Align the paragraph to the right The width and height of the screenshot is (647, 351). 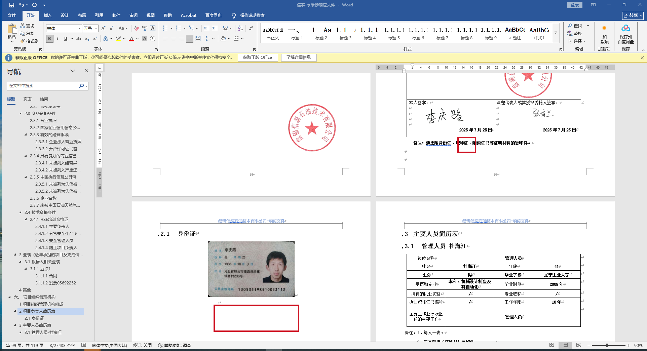pyautogui.click(x=182, y=39)
